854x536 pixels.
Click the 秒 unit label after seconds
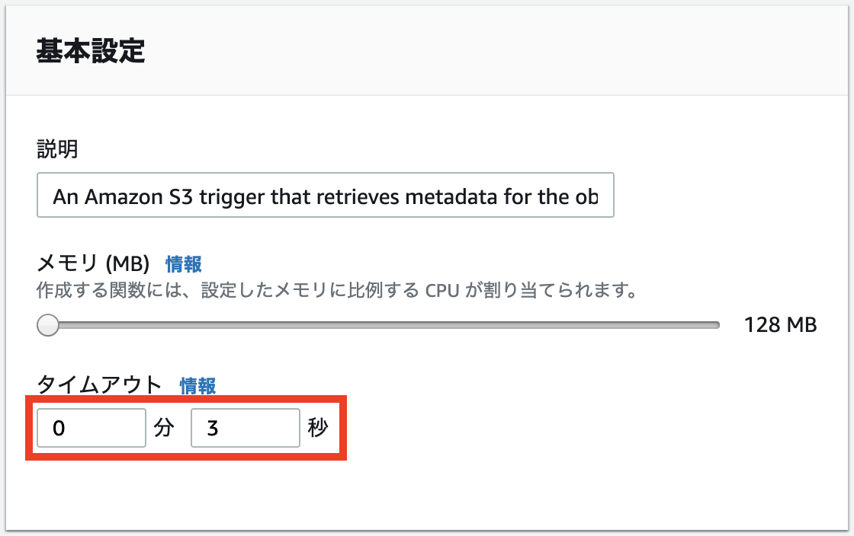pyautogui.click(x=317, y=428)
